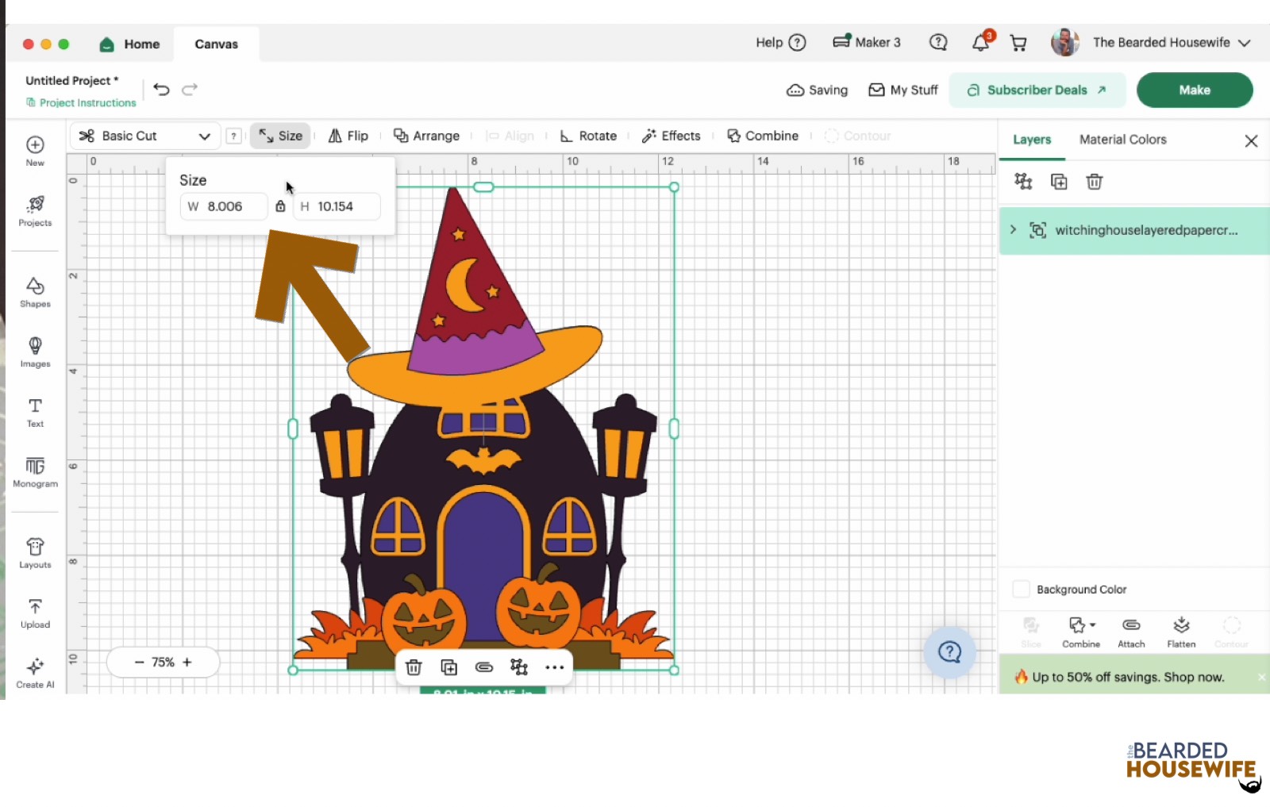Open the Basic Cut operation dropdown

[x=144, y=136]
